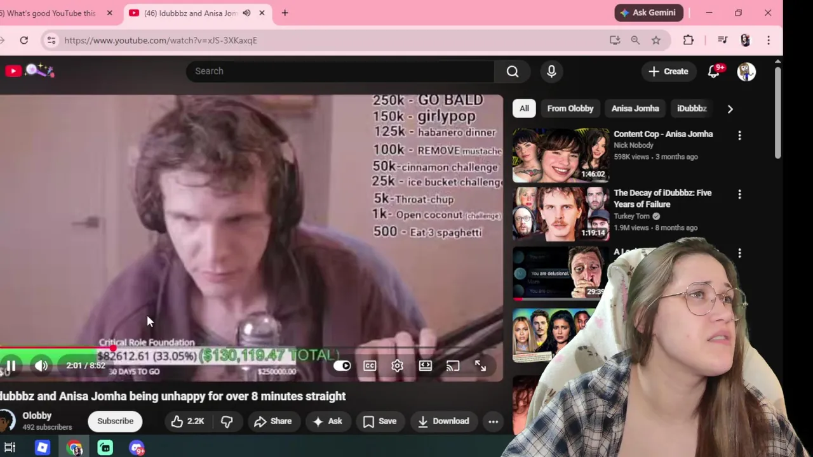The image size is (813, 457).
Task: Open Chrome extensions puzzle icon
Action: coord(689,40)
